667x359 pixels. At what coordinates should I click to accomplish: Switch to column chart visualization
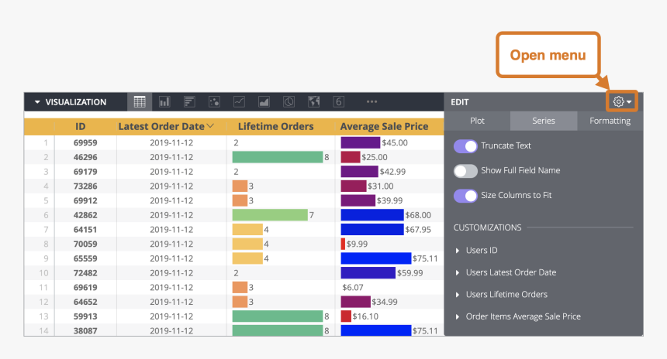[164, 101]
